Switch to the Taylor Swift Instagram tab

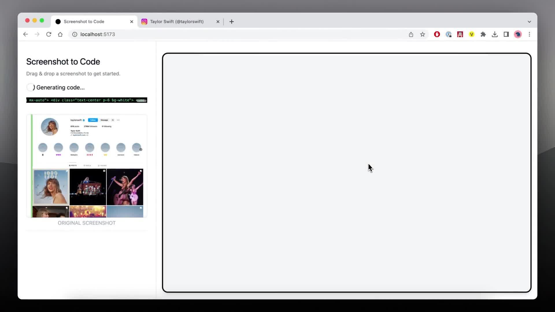click(x=177, y=21)
